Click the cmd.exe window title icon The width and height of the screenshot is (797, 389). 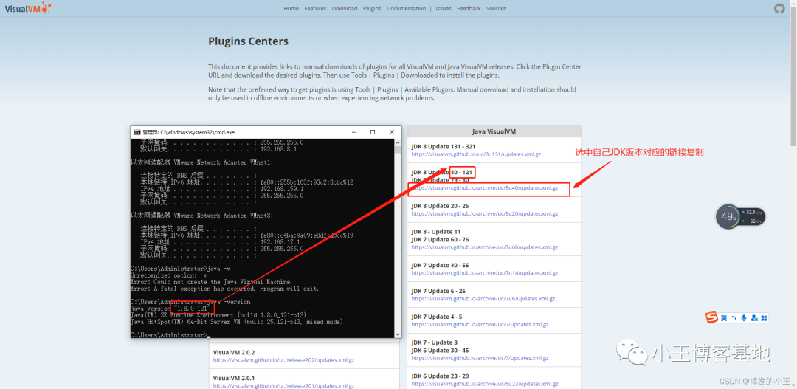[x=137, y=132]
